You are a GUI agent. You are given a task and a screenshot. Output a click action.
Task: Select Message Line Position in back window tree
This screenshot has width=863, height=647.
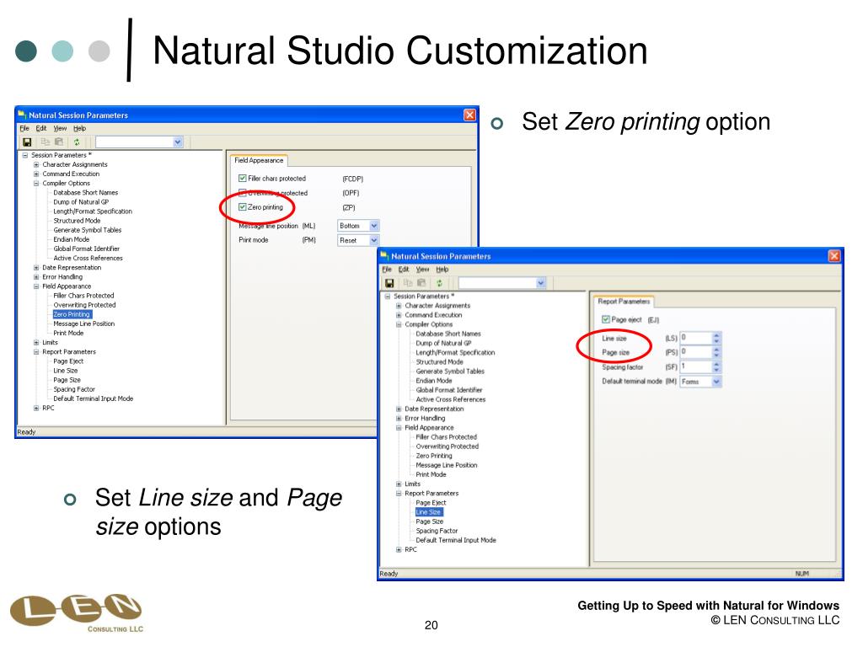coord(83,323)
